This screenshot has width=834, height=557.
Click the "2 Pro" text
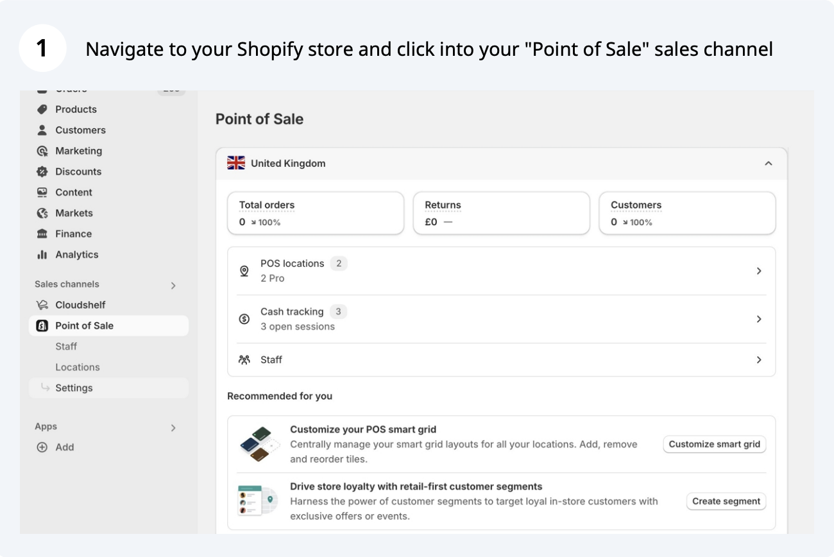click(x=273, y=278)
